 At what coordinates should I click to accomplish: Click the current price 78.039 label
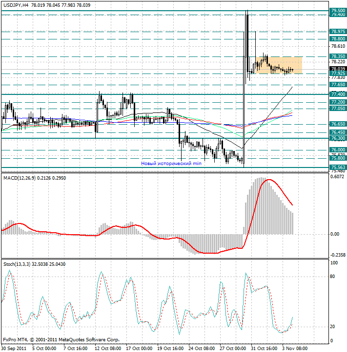[338, 69]
